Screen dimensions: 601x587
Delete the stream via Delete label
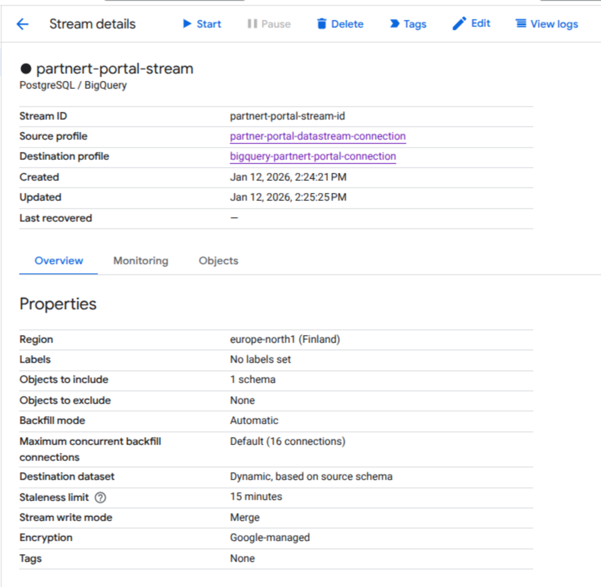pos(347,24)
